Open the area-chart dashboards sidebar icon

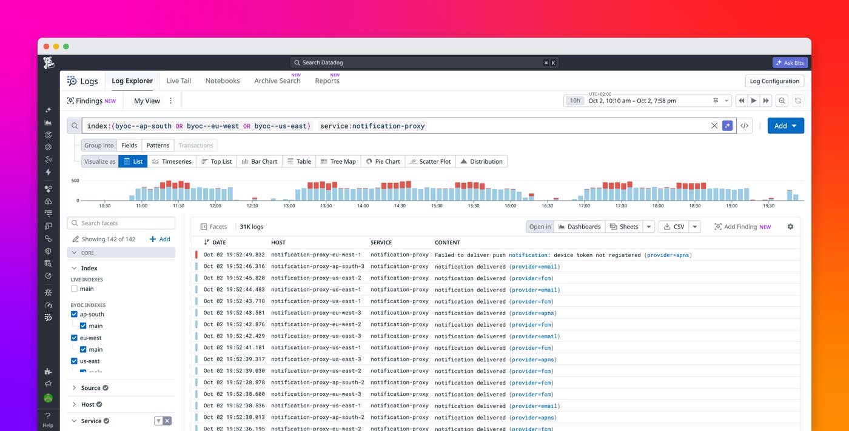pyautogui.click(x=48, y=122)
